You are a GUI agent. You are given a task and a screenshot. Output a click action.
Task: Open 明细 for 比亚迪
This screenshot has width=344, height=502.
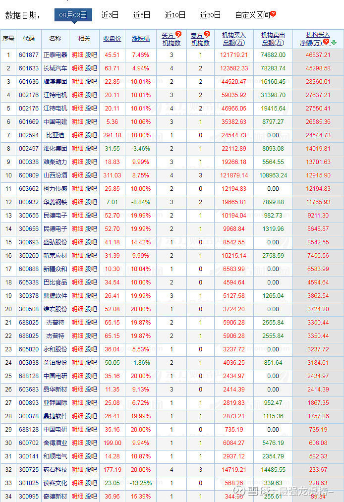(x=77, y=135)
